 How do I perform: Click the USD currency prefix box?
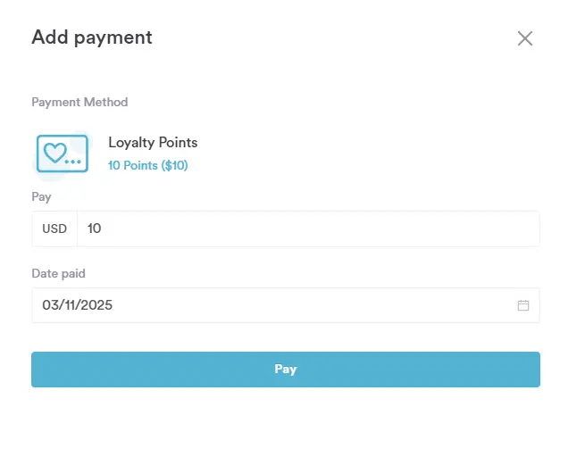click(54, 228)
